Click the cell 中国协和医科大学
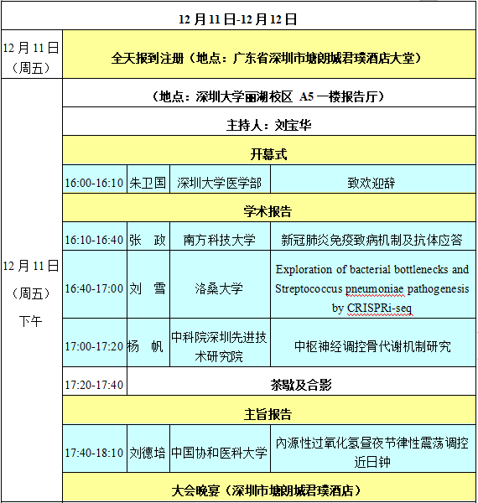The width and height of the screenshot is (478, 503). [220, 449]
